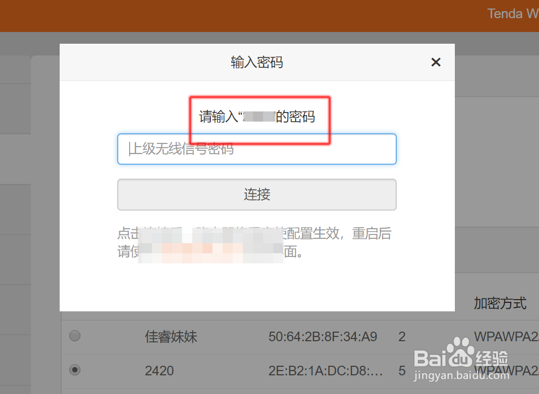Close the 输入密码 dialog with the X
The width and height of the screenshot is (539, 394).
coord(436,62)
